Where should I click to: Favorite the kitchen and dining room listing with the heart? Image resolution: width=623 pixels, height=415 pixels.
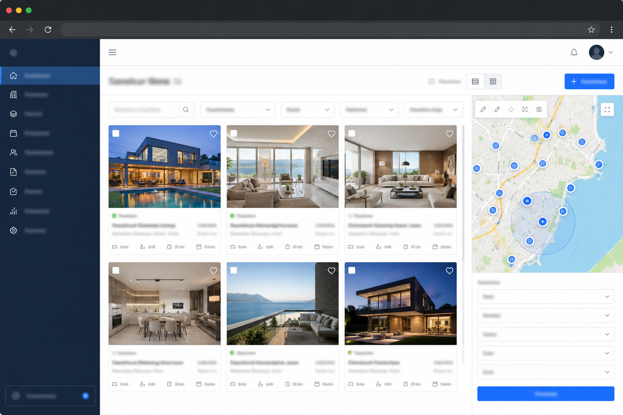tap(214, 271)
